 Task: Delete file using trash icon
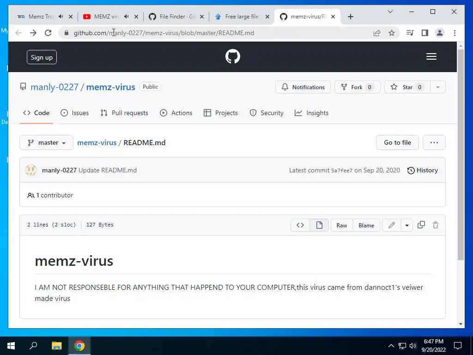coord(436,225)
